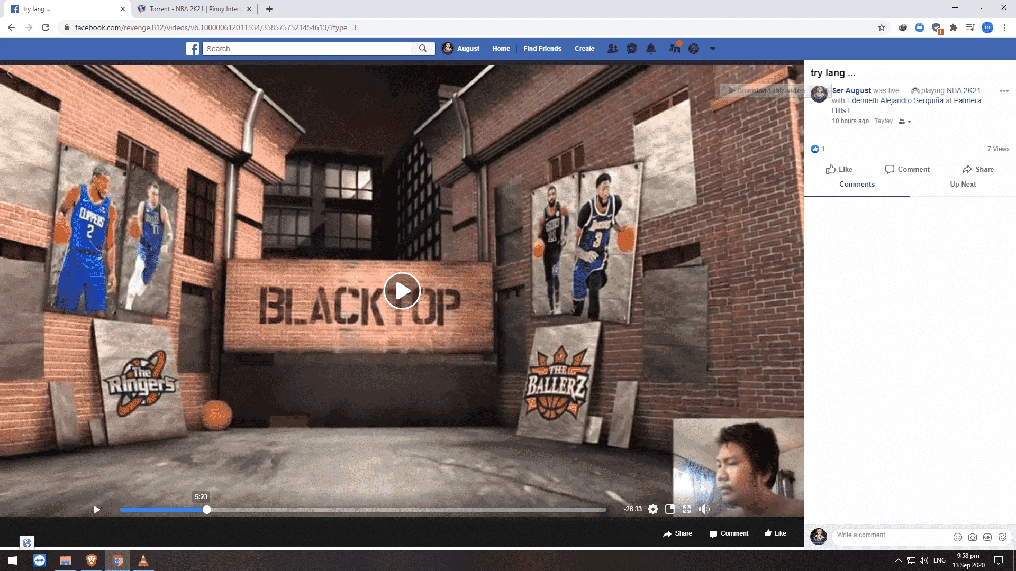Expand the account dropdown arrow in header
The image size is (1016, 571).
pos(713,49)
